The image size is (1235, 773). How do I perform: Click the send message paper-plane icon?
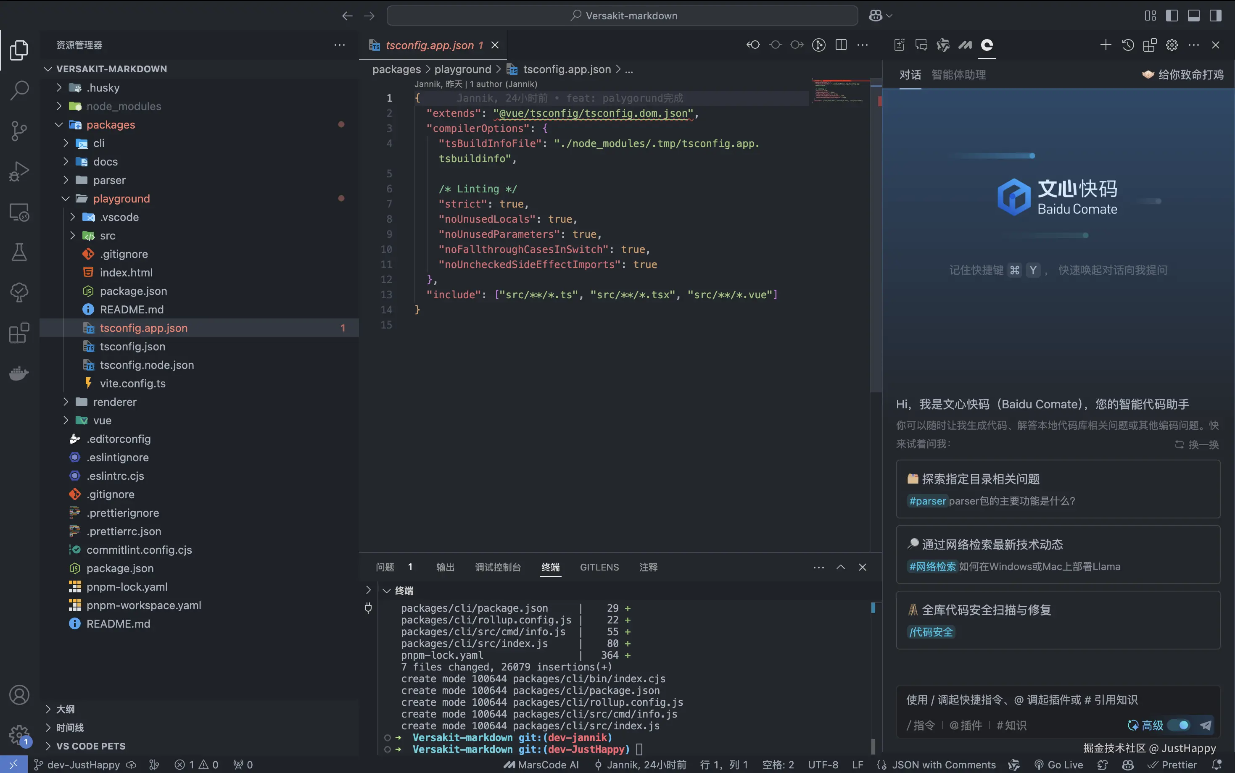1206,725
